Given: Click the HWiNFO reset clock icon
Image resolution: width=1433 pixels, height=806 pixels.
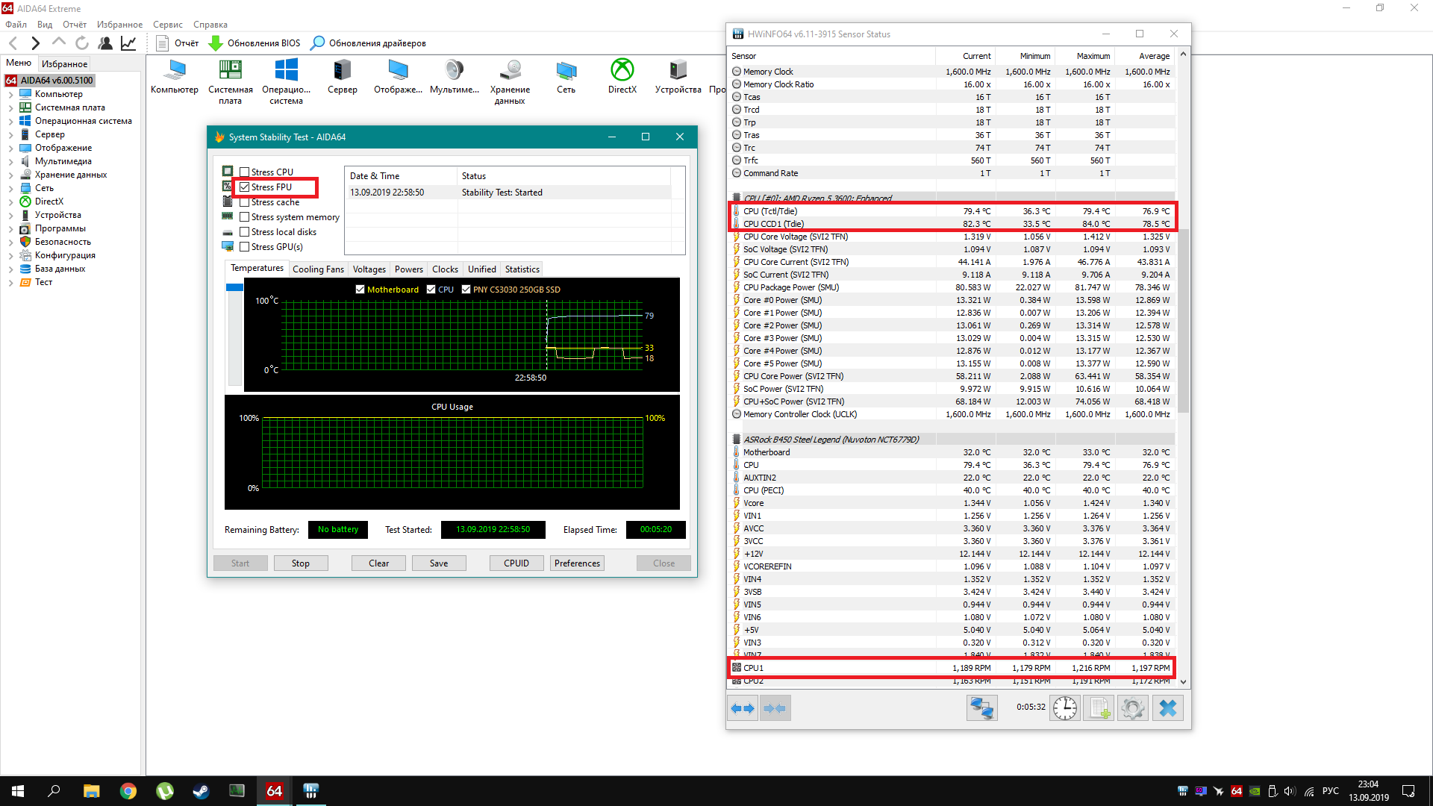Looking at the screenshot, I should point(1065,707).
